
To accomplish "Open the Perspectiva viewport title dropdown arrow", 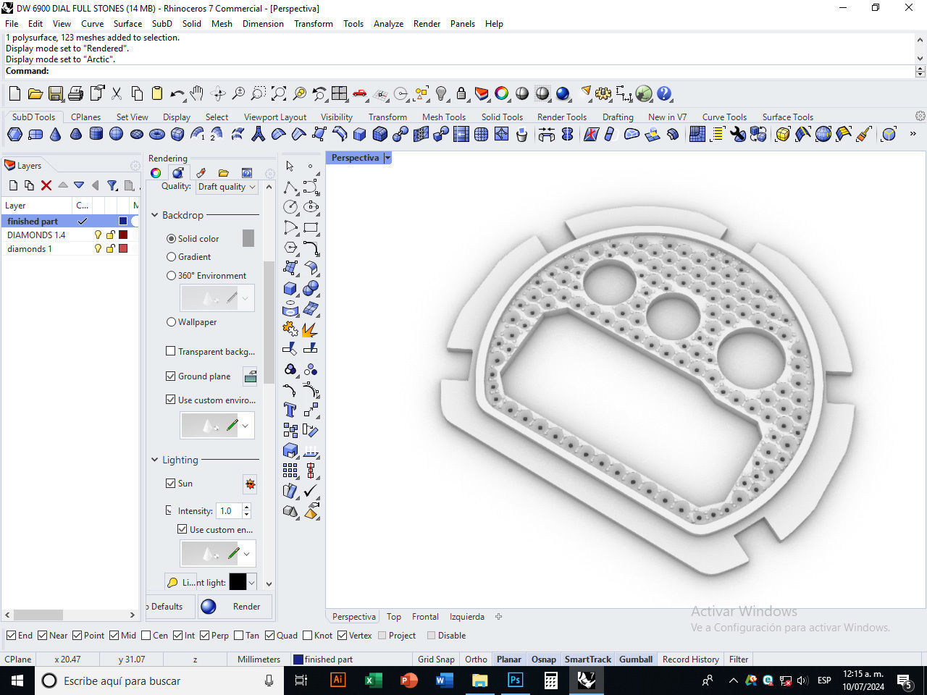I will (387, 158).
